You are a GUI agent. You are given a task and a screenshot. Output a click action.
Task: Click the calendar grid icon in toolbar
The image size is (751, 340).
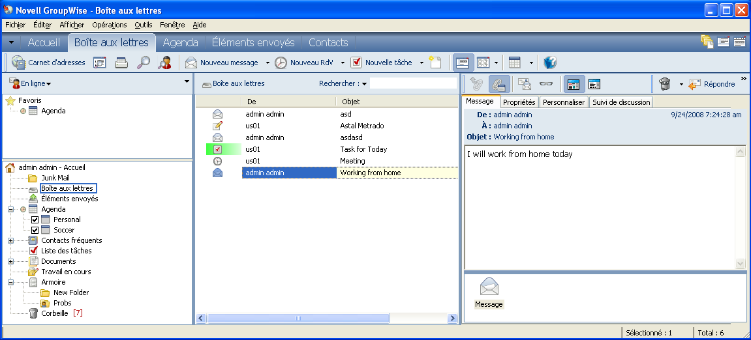point(514,63)
